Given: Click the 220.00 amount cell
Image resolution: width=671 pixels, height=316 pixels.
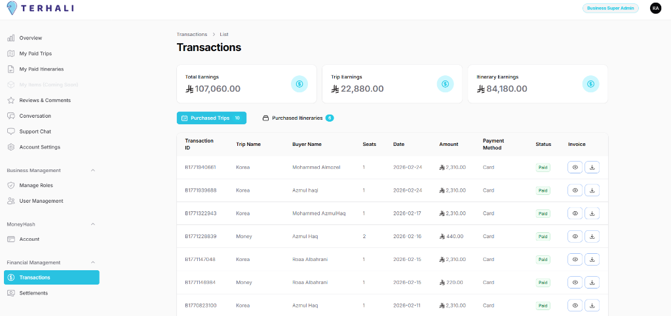Looking at the screenshot, I should click(x=451, y=282).
